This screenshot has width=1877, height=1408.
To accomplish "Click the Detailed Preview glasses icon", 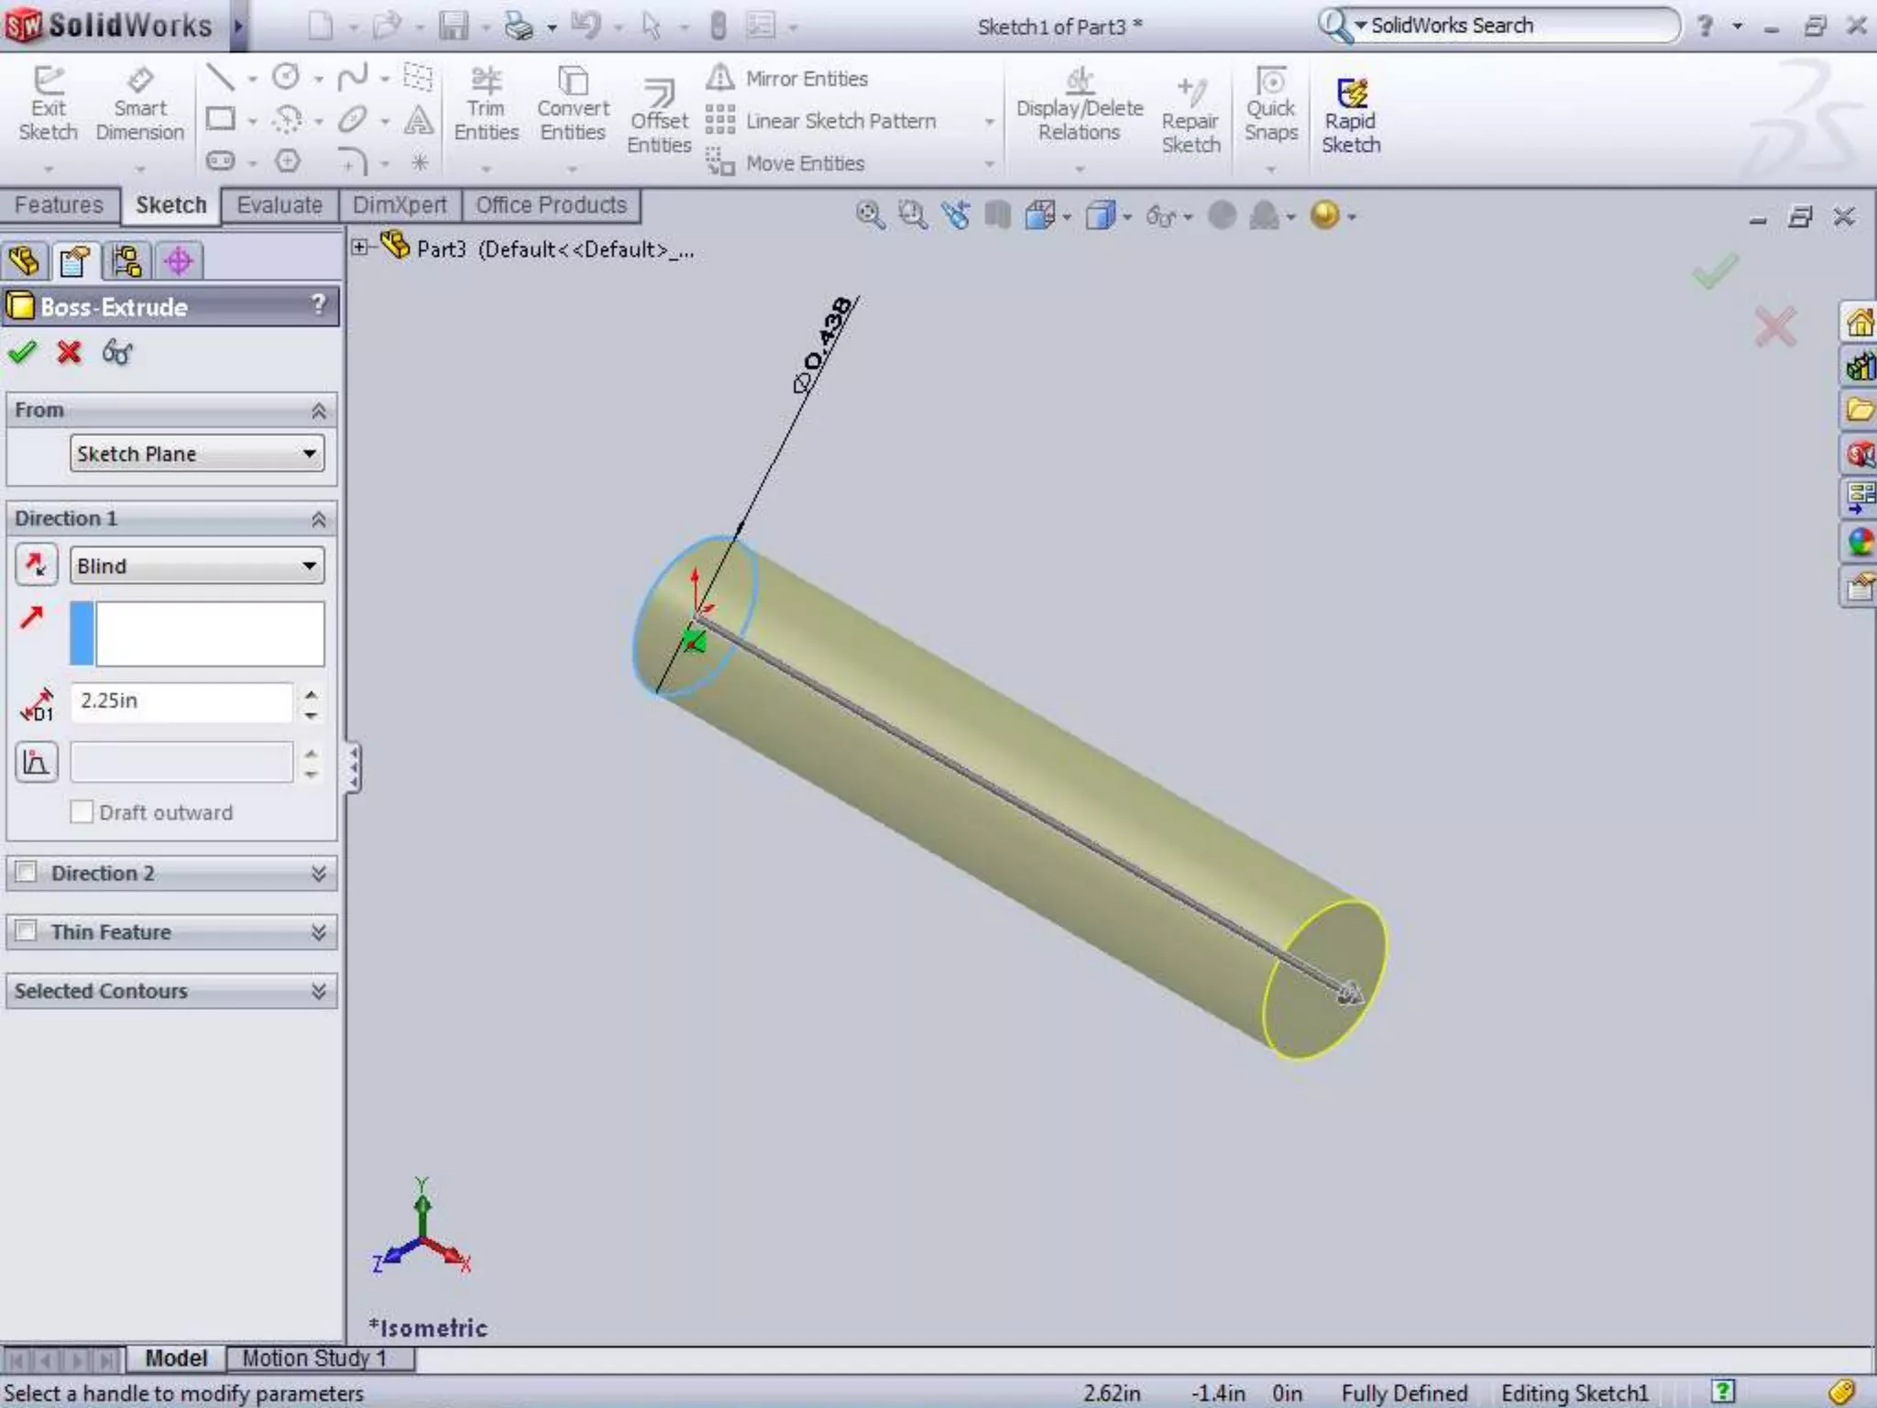I will tap(117, 352).
